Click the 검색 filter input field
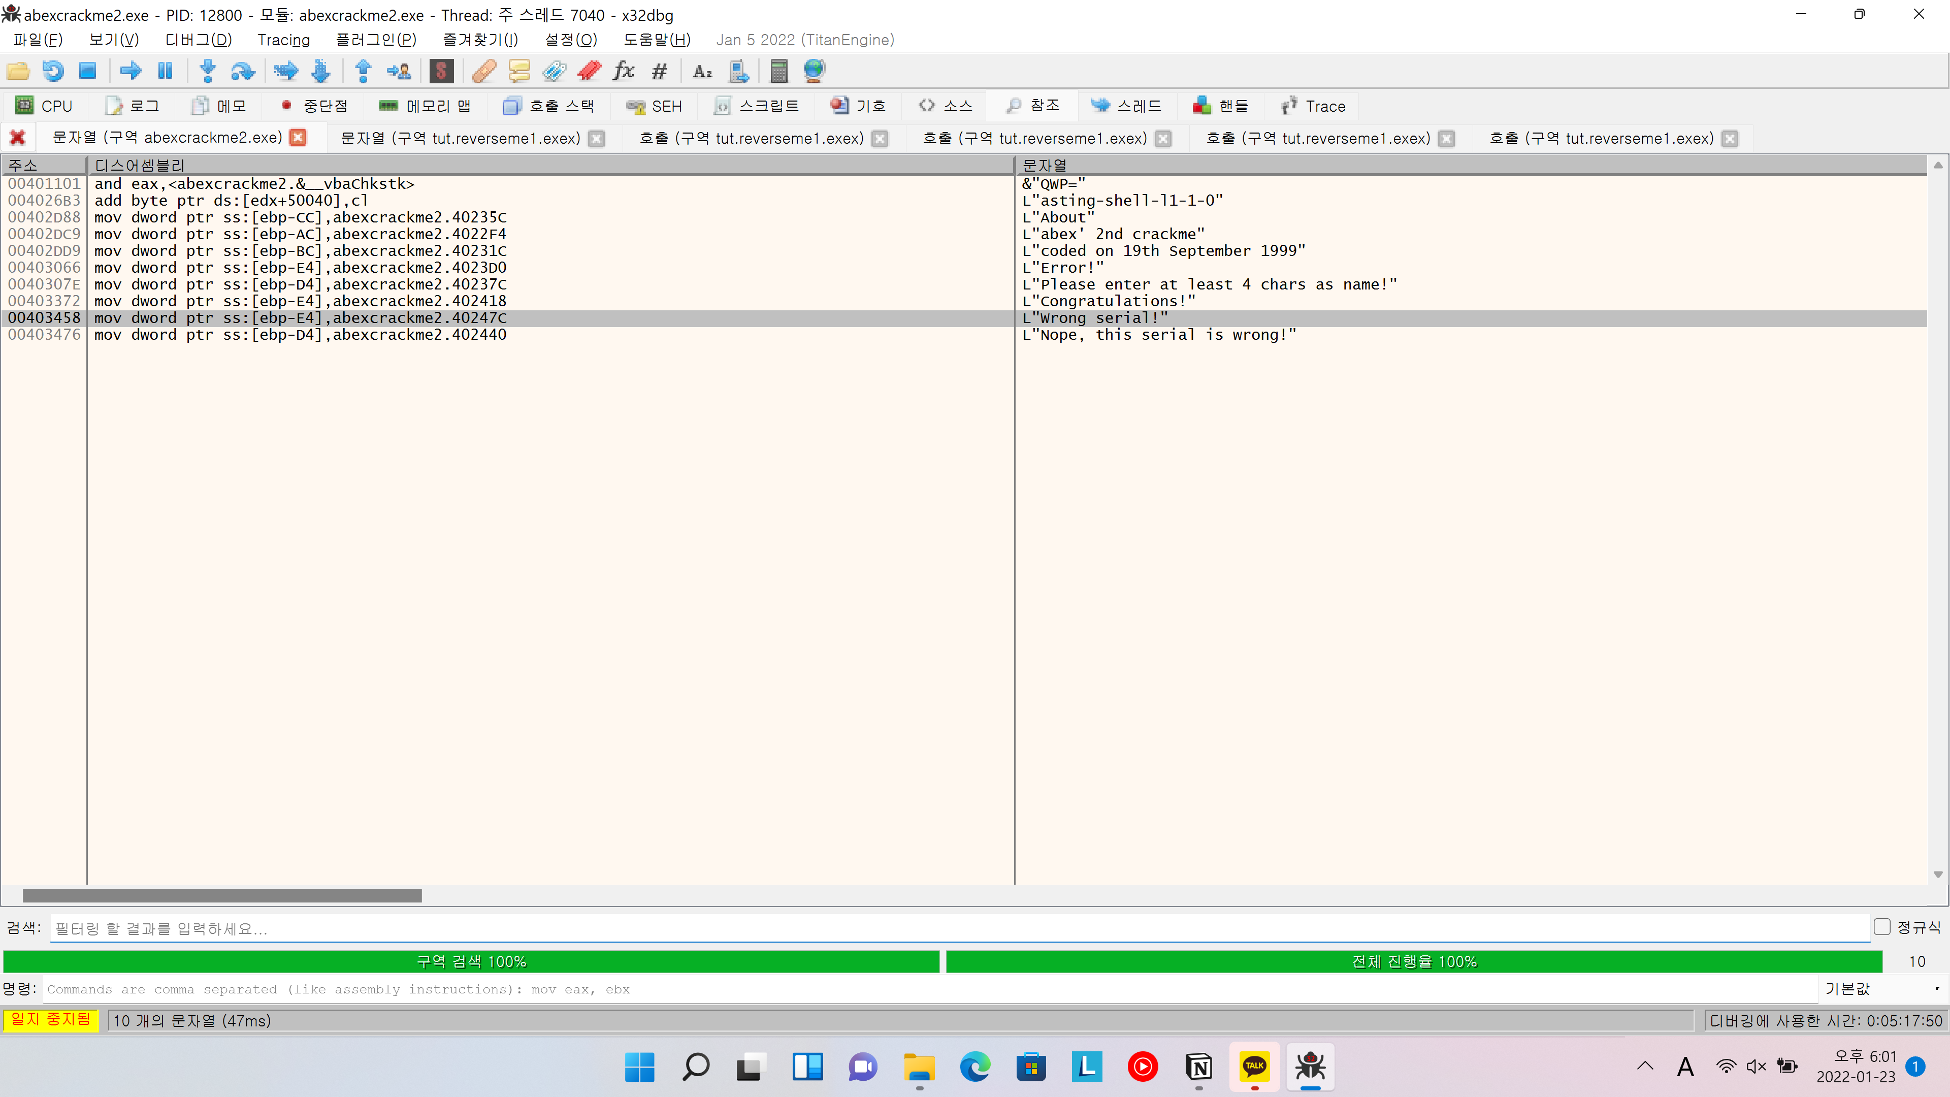Viewport: 1950px width, 1097px height. 960,928
